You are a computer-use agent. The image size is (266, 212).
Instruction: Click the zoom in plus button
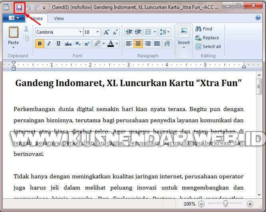click(250, 204)
